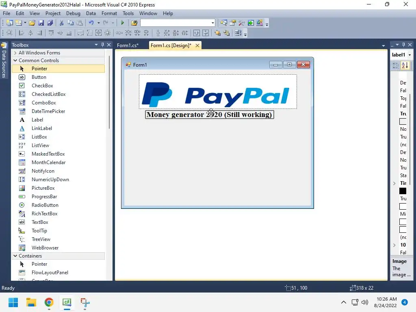This screenshot has height=312, width=416.
Task: Select PictureBox control in the Toolbox
Action: [58, 188]
